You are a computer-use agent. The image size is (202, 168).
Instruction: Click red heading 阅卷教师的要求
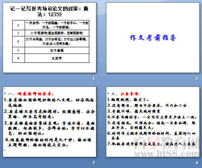(x=34, y=94)
